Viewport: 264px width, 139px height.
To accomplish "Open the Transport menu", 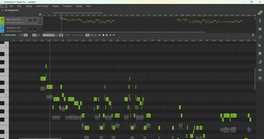I will (67, 6).
